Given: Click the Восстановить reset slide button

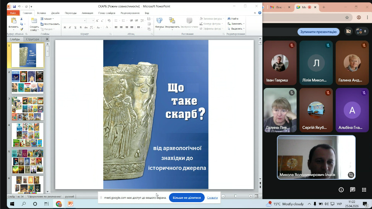Looking at the screenshot, I should coord(50,24).
